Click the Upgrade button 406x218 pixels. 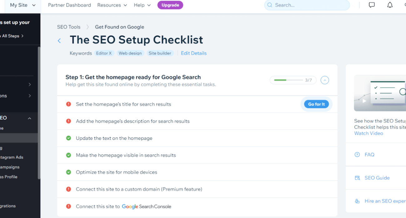(x=170, y=5)
